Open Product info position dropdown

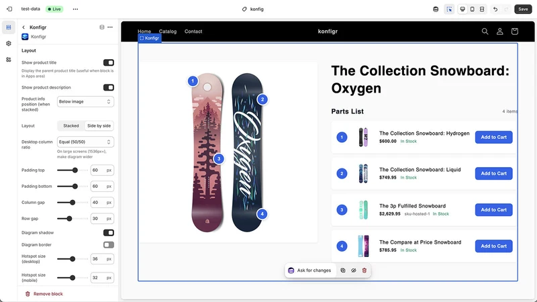[x=85, y=102]
